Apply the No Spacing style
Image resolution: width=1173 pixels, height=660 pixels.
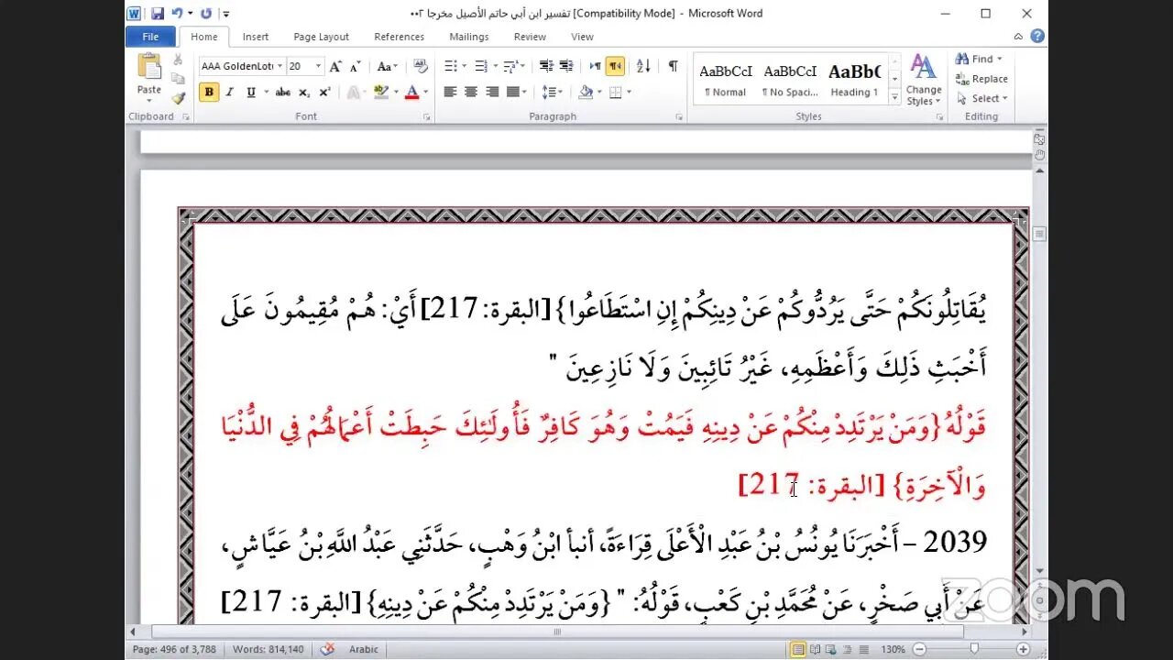790,79
